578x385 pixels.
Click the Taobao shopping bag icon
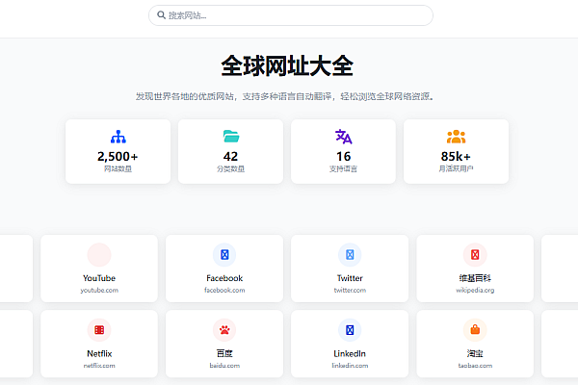coord(475,330)
